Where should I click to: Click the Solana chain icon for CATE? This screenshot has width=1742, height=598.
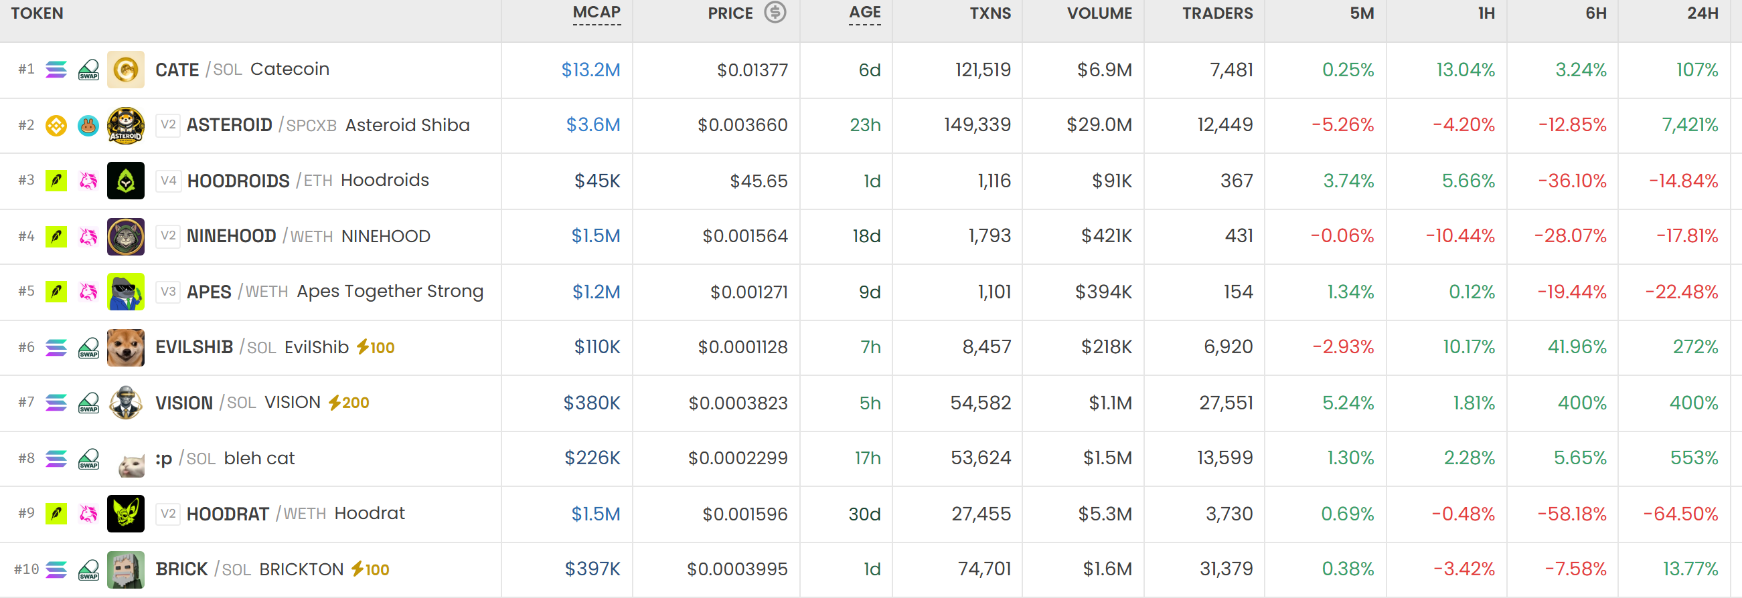(56, 70)
